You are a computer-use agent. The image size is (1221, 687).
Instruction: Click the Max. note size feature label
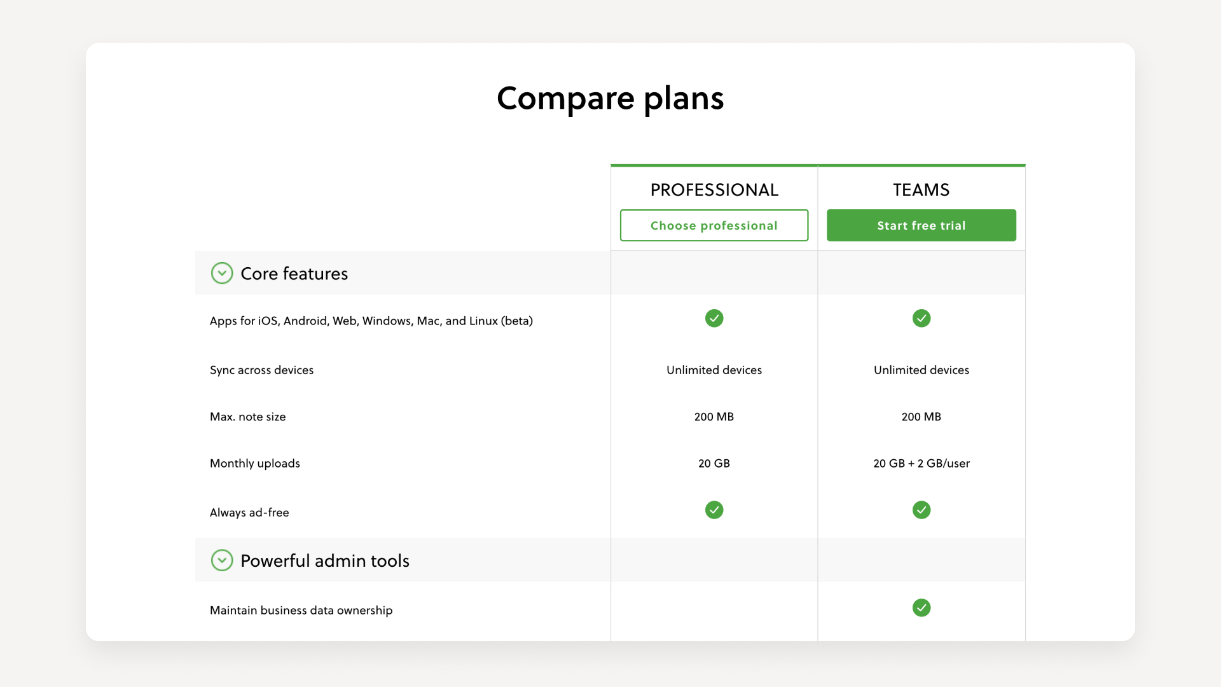pos(247,417)
